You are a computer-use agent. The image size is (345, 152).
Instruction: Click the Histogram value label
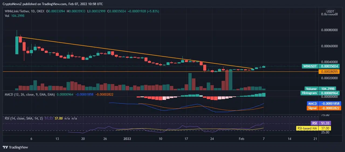309,93
